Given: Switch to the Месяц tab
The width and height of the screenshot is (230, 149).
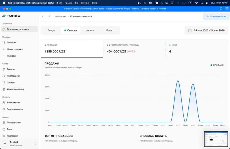Looking at the screenshot, I should (110, 30).
